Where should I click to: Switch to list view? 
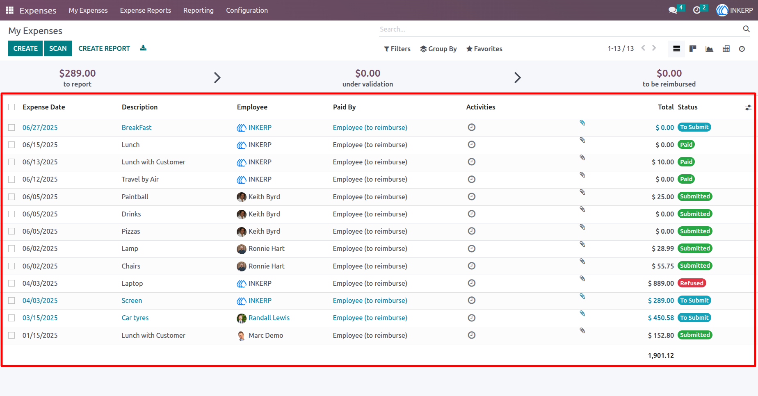(x=677, y=49)
